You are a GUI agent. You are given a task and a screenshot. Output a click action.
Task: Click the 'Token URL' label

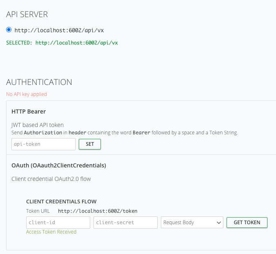tap(38, 211)
